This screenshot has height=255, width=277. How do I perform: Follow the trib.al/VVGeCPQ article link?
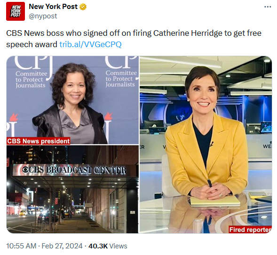(90, 44)
